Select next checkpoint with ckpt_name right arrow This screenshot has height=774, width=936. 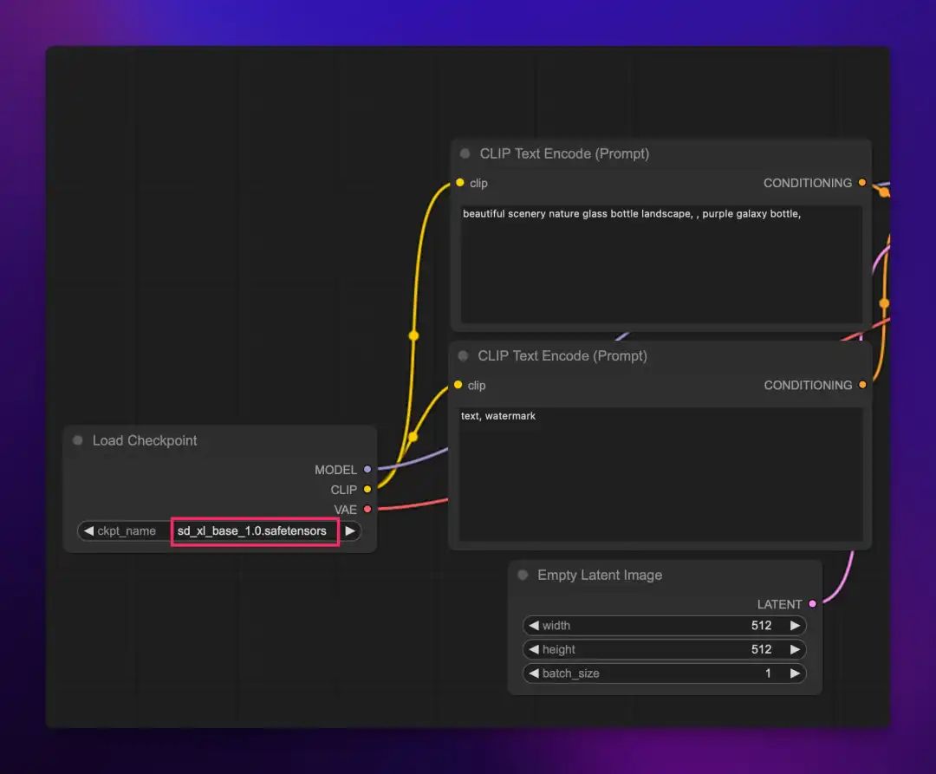pyautogui.click(x=350, y=530)
